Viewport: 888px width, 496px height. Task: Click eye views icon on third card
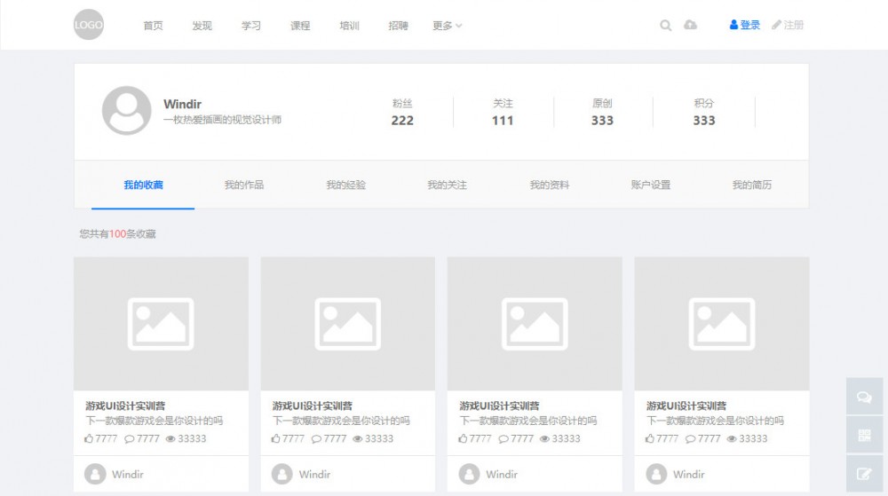(x=544, y=439)
